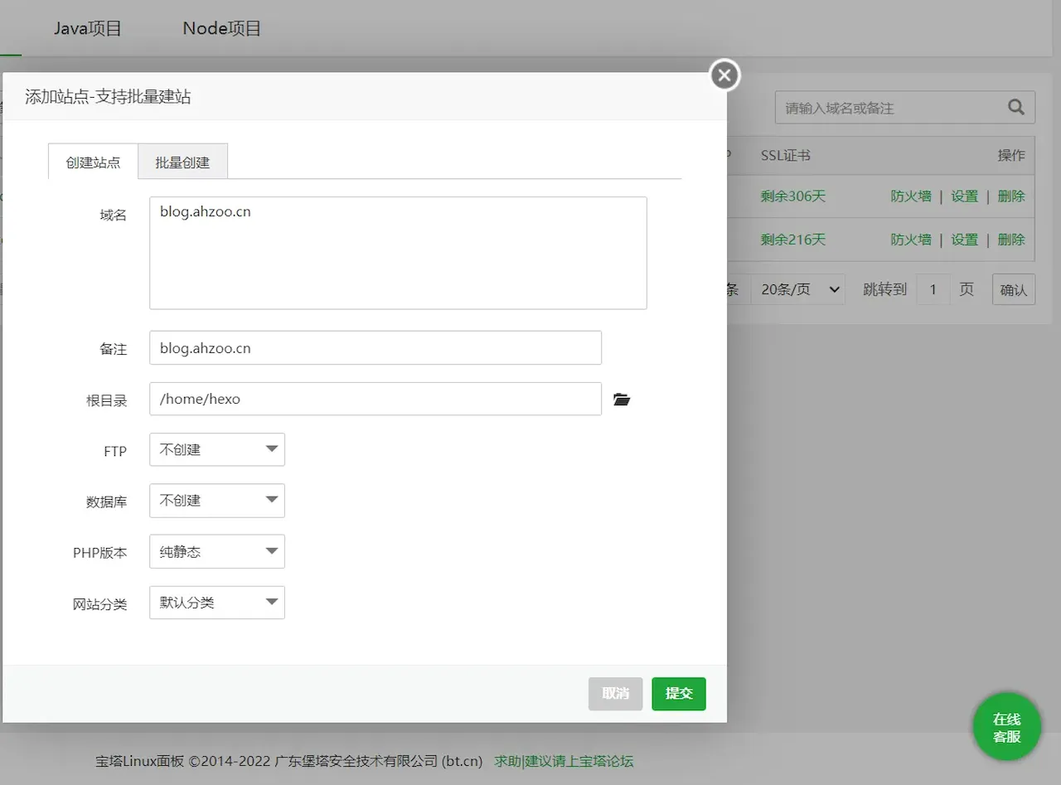Click into the 域名 text area
The image size is (1061, 785).
point(398,253)
